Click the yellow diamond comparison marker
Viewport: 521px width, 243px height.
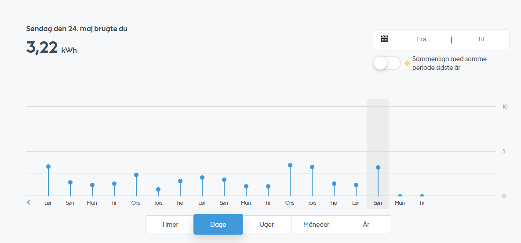tap(407, 63)
